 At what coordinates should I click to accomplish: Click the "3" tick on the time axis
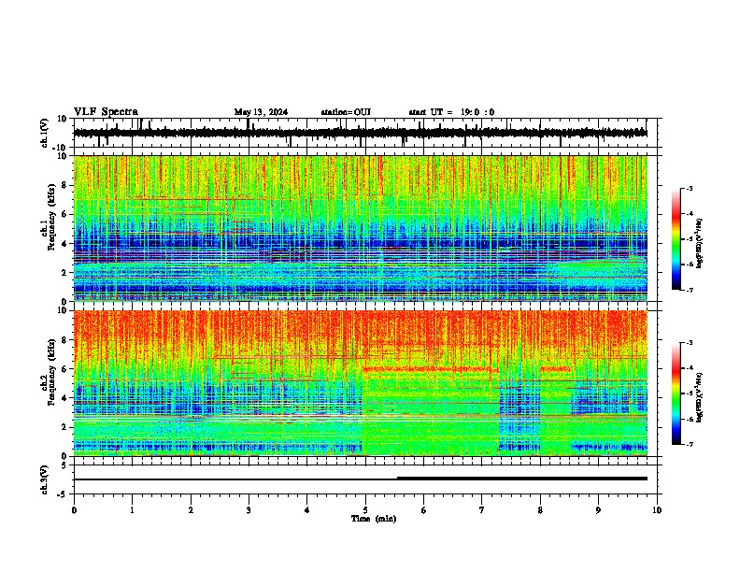click(x=249, y=510)
